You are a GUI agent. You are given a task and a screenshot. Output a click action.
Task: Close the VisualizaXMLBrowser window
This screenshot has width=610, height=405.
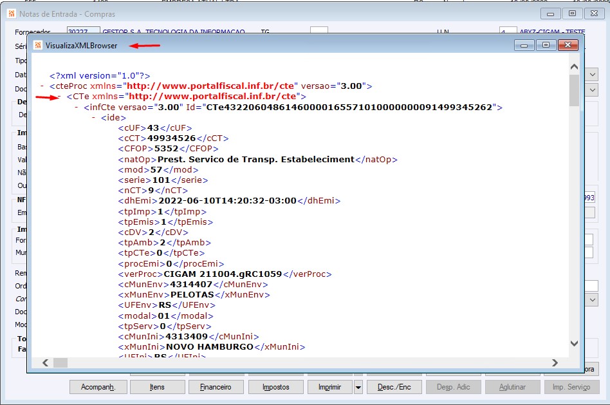[568, 45]
